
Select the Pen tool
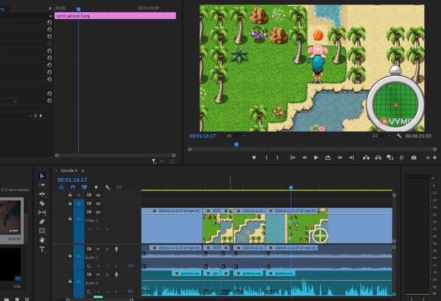[x=42, y=221]
